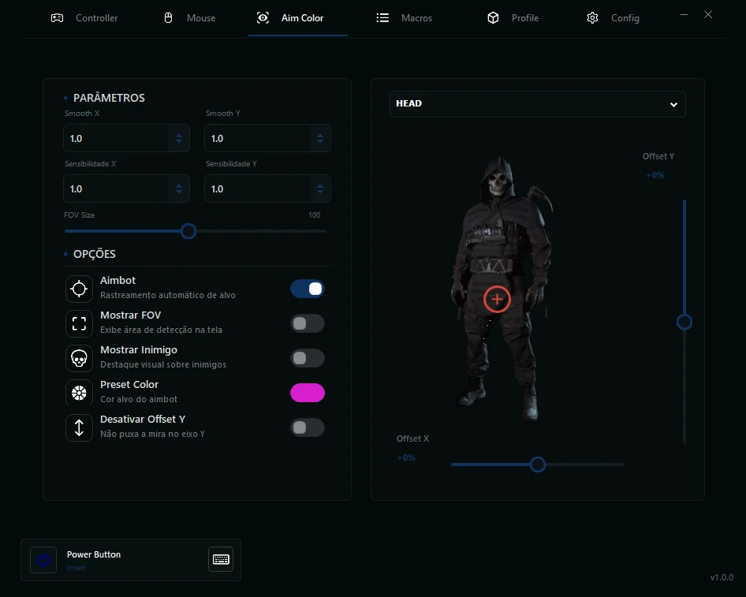Click the mouse icon in top bar
This screenshot has width=746, height=597.
pyautogui.click(x=169, y=18)
